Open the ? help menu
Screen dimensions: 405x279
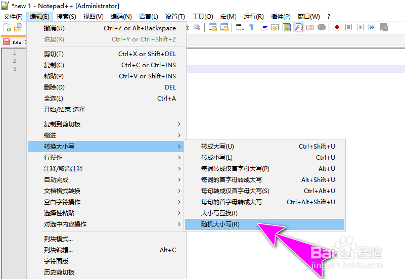pyautogui.click(x=329, y=17)
